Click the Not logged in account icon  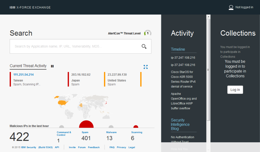[231, 7]
